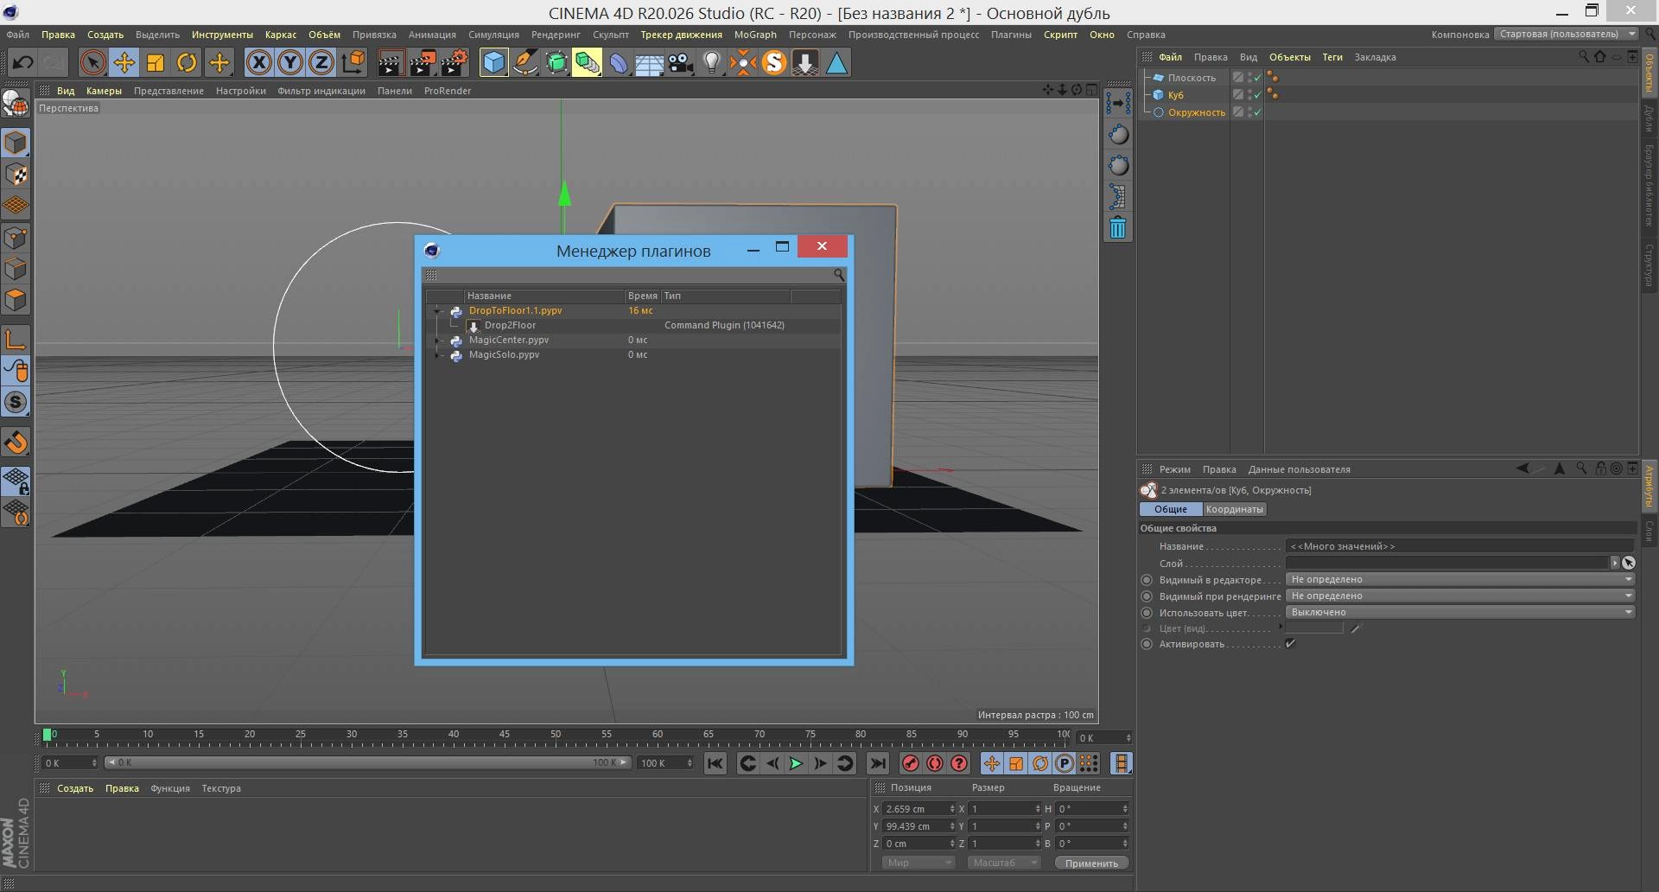Select the spline Pen tool
1659x892 pixels.
tap(525, 62)
